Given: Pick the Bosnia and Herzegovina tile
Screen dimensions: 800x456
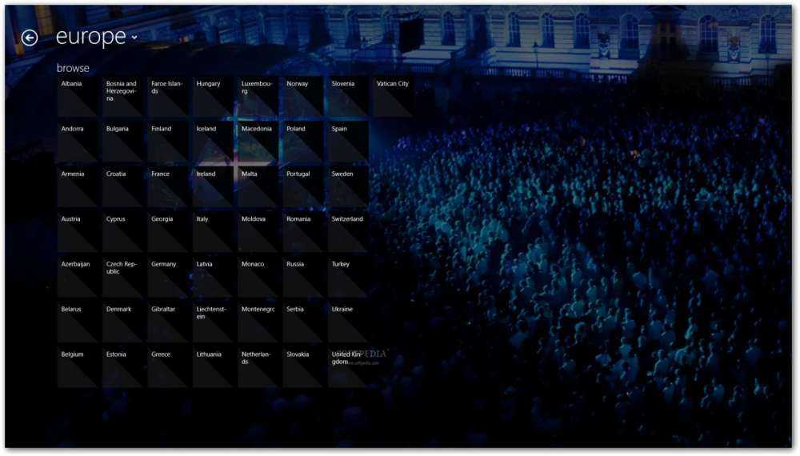Looking at the screenshot, I should tap(122, 97).
